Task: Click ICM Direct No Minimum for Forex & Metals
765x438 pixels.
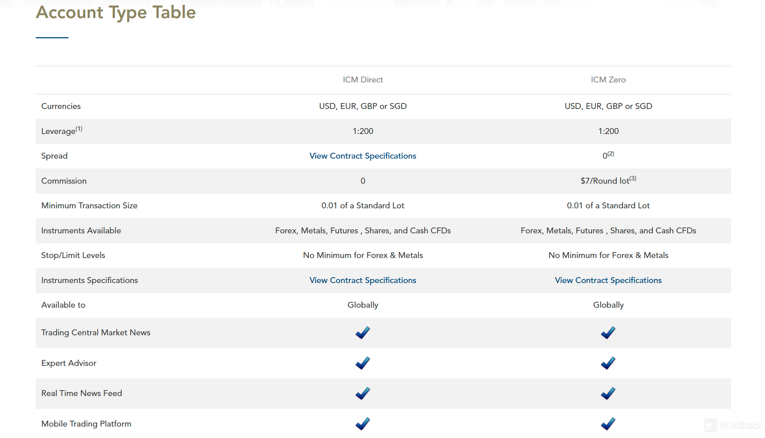Action: pyautogui.click(x=363, y=255)
